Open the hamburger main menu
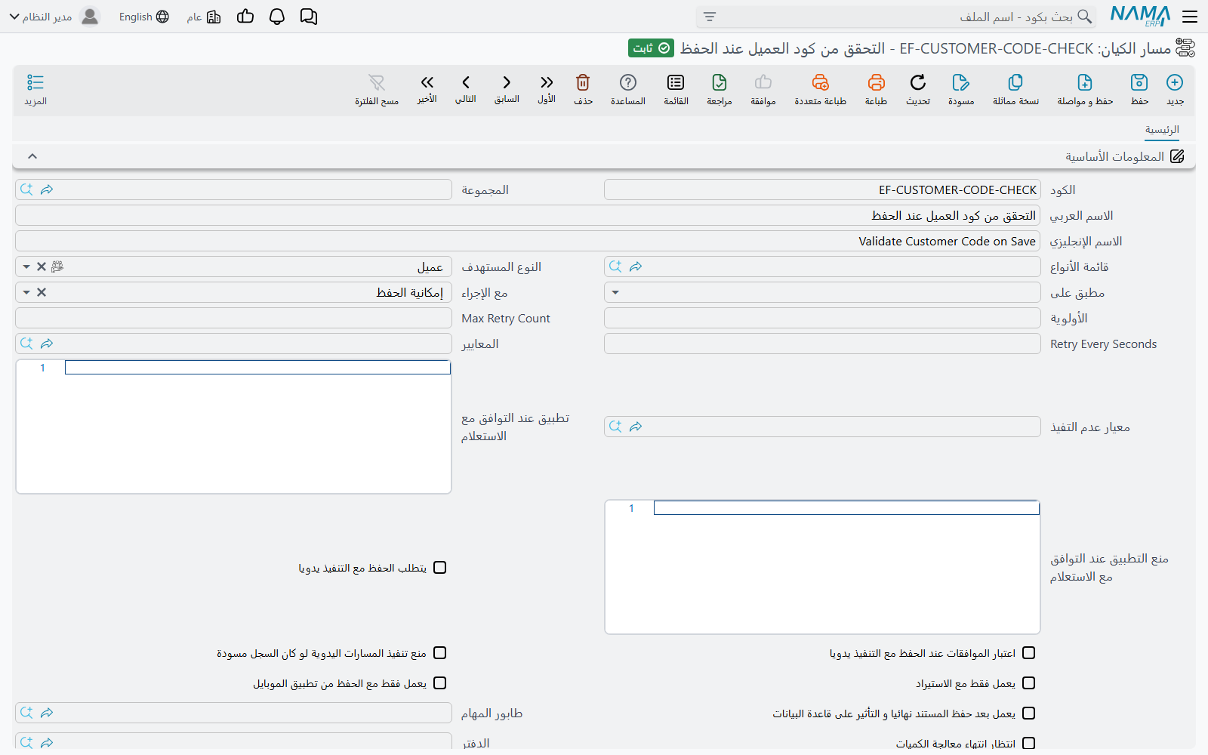This screenshot has height=755, width=1208. pyautogui.click(x=1190, y=17)
